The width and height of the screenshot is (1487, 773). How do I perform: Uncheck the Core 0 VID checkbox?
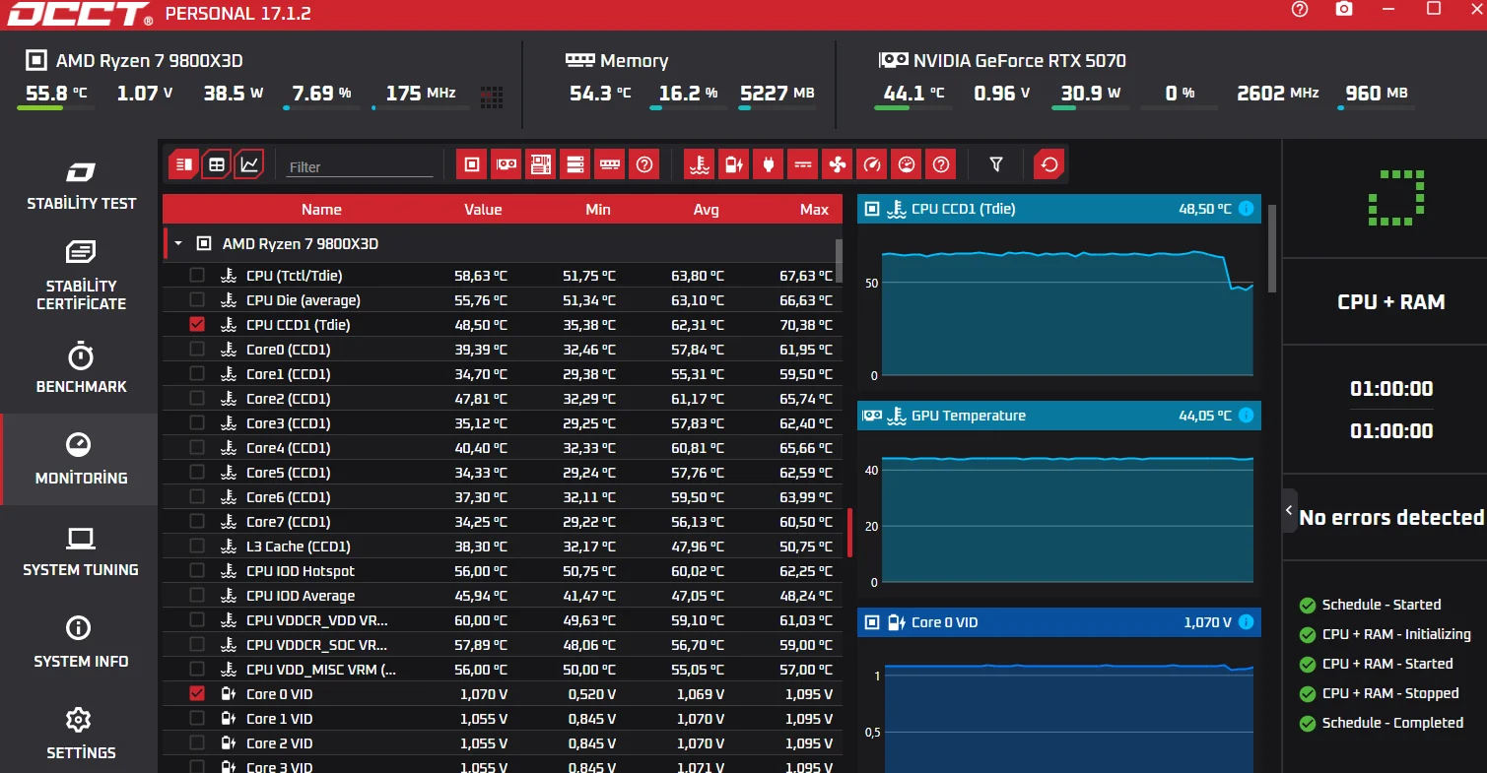[197, 693]
